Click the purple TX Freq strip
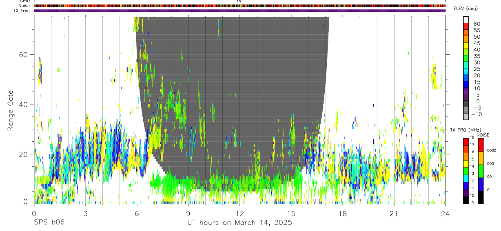The height and width of the screenshot is (231, 501). point(240,11)
